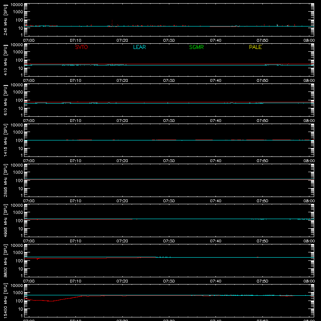Click 07:30 label under the 8800 MHz panel
Image resolution: width=321 pixels, height=321 pixels.
click(x=169, y=281)
